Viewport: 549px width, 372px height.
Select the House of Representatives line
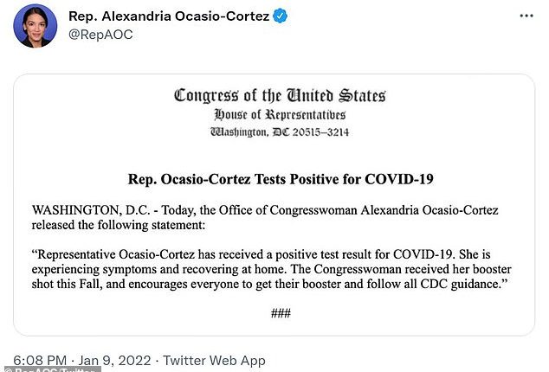[280, 114]
